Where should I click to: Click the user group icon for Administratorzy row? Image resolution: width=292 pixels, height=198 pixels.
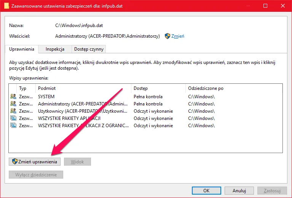[13, 104]
